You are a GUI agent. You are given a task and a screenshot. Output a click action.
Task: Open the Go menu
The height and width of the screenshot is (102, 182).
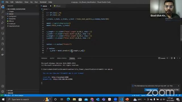[31, 2]
